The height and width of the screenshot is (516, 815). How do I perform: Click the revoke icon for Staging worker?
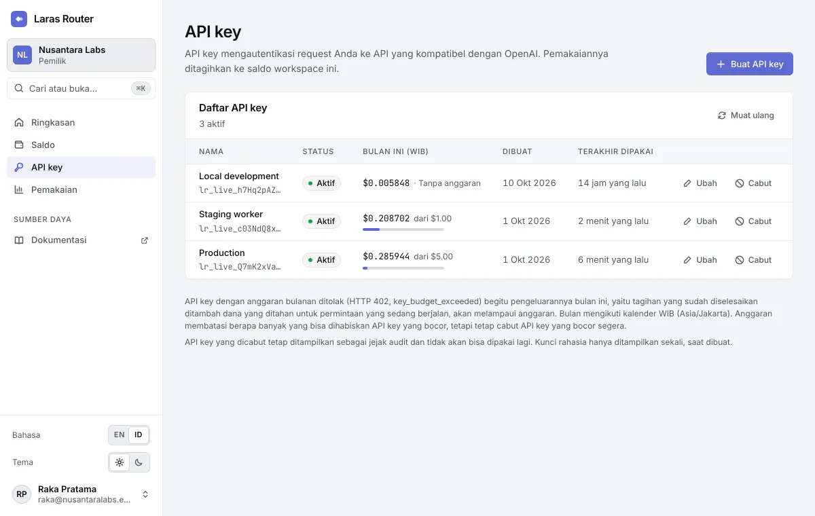[740, 221]
